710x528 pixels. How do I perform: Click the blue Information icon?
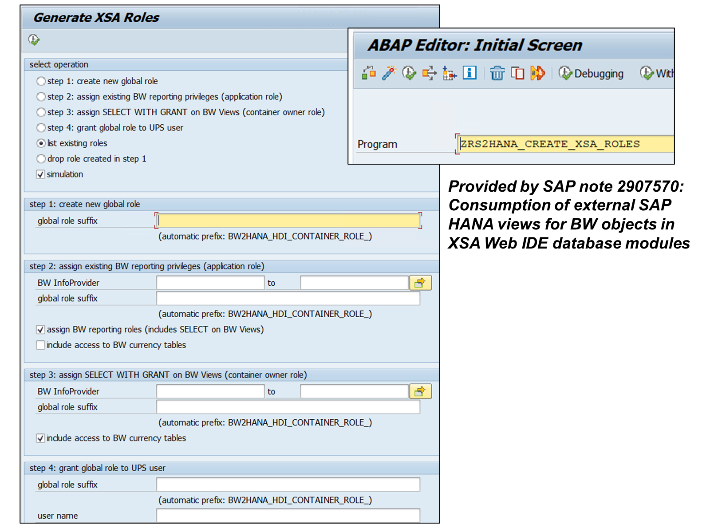point(469,73)
